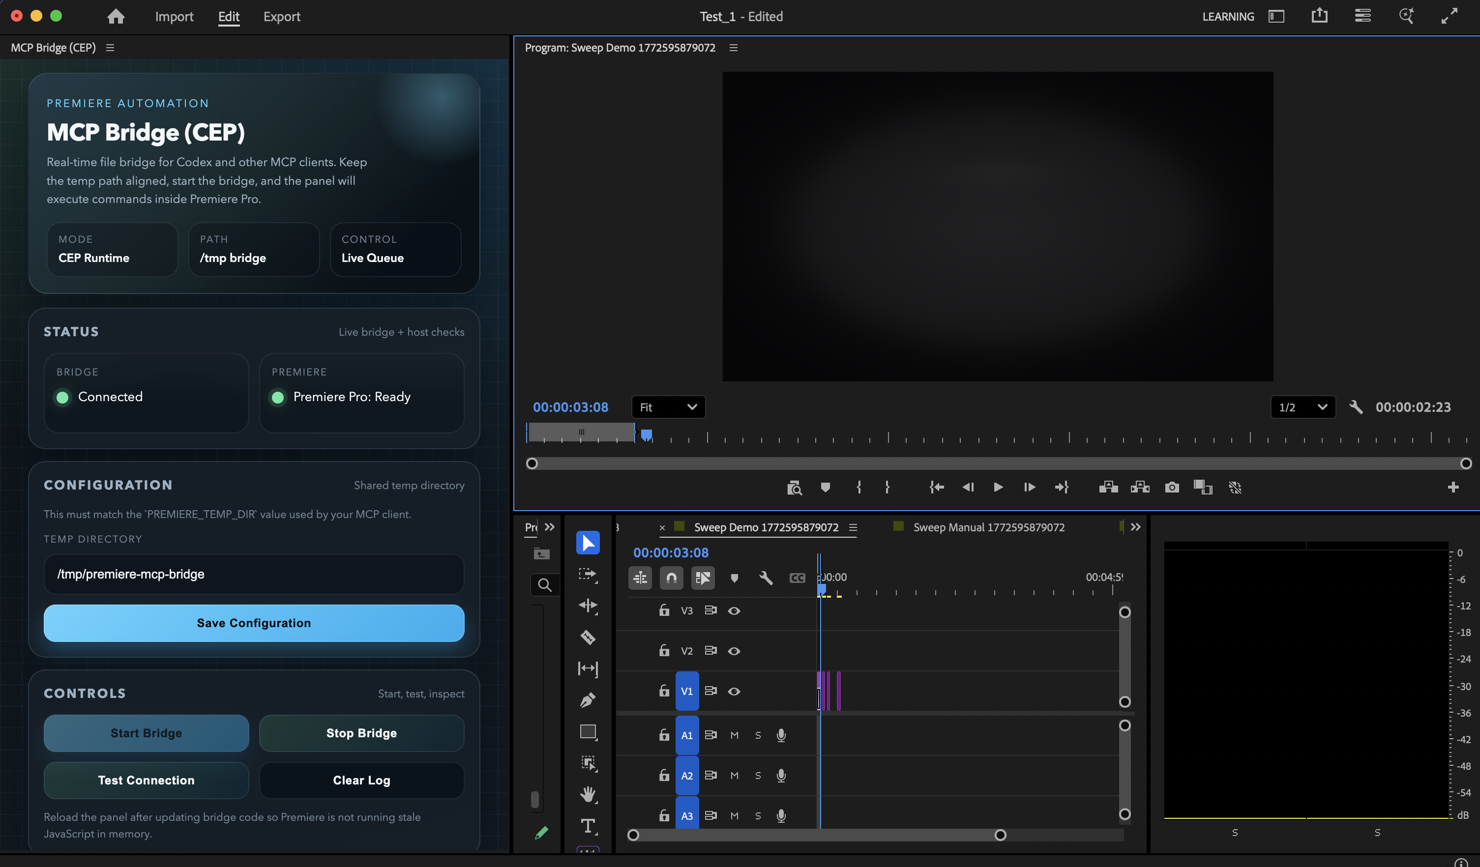Toggle V2 track output eye
The width and height of the screenshot is (1480, 867).
point(734,650)
